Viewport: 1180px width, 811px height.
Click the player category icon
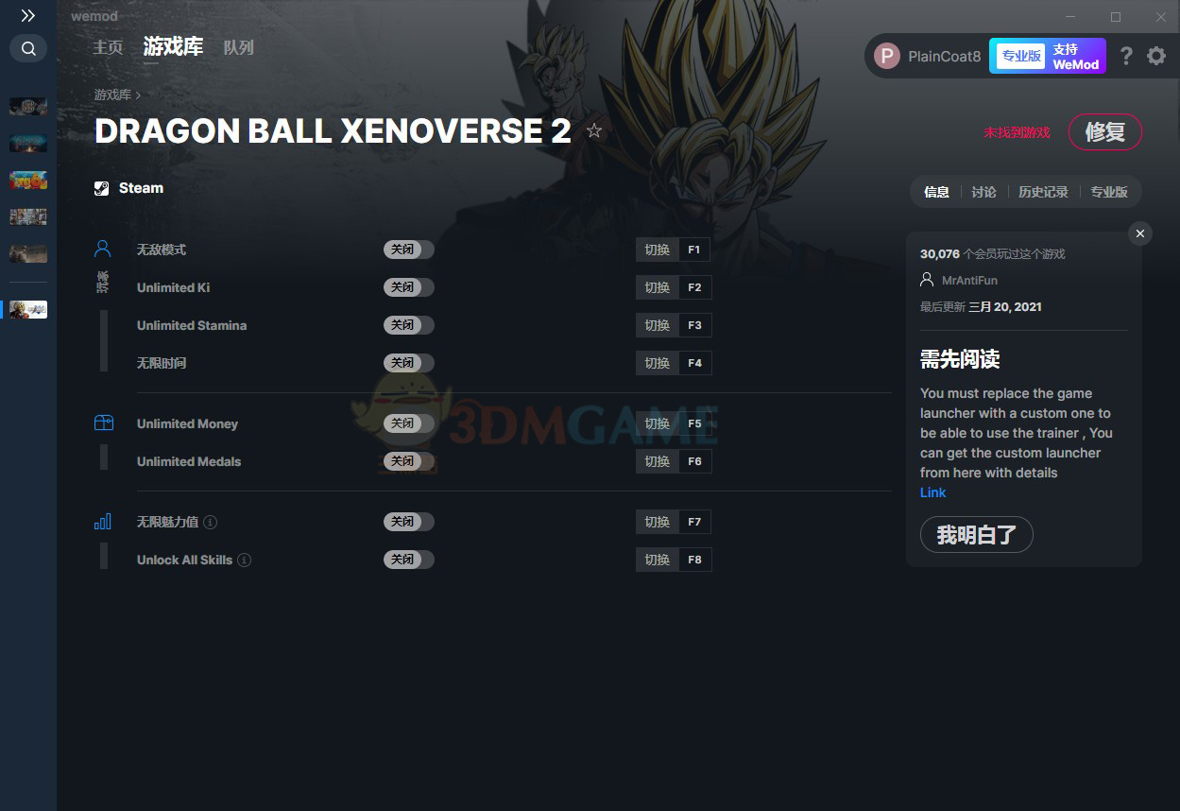tap(103, 250)
